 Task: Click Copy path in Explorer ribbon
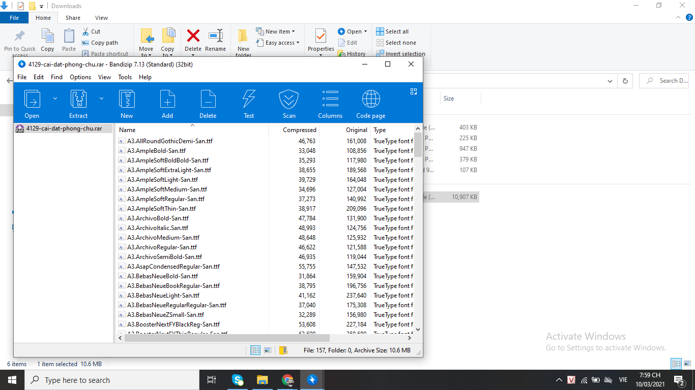pyautogui.click(x=100, y=43)
